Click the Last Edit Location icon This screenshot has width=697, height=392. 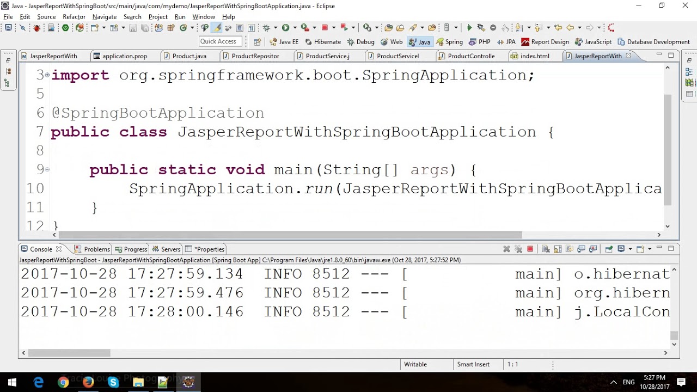point(558,27)
